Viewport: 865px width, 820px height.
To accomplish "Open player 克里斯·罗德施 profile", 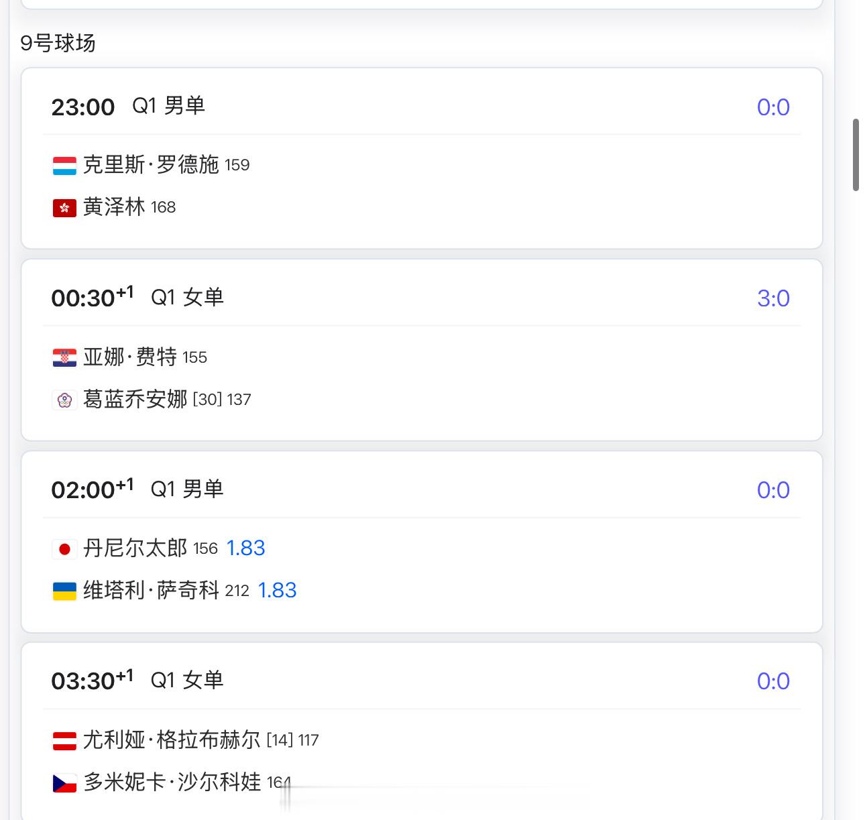I will point(151,165).
